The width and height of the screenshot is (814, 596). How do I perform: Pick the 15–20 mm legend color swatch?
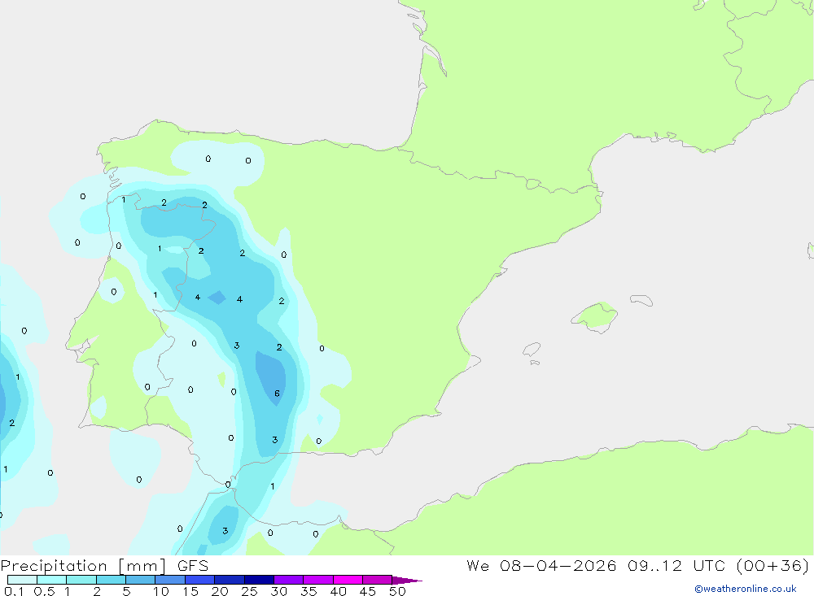tap(200, 580)
